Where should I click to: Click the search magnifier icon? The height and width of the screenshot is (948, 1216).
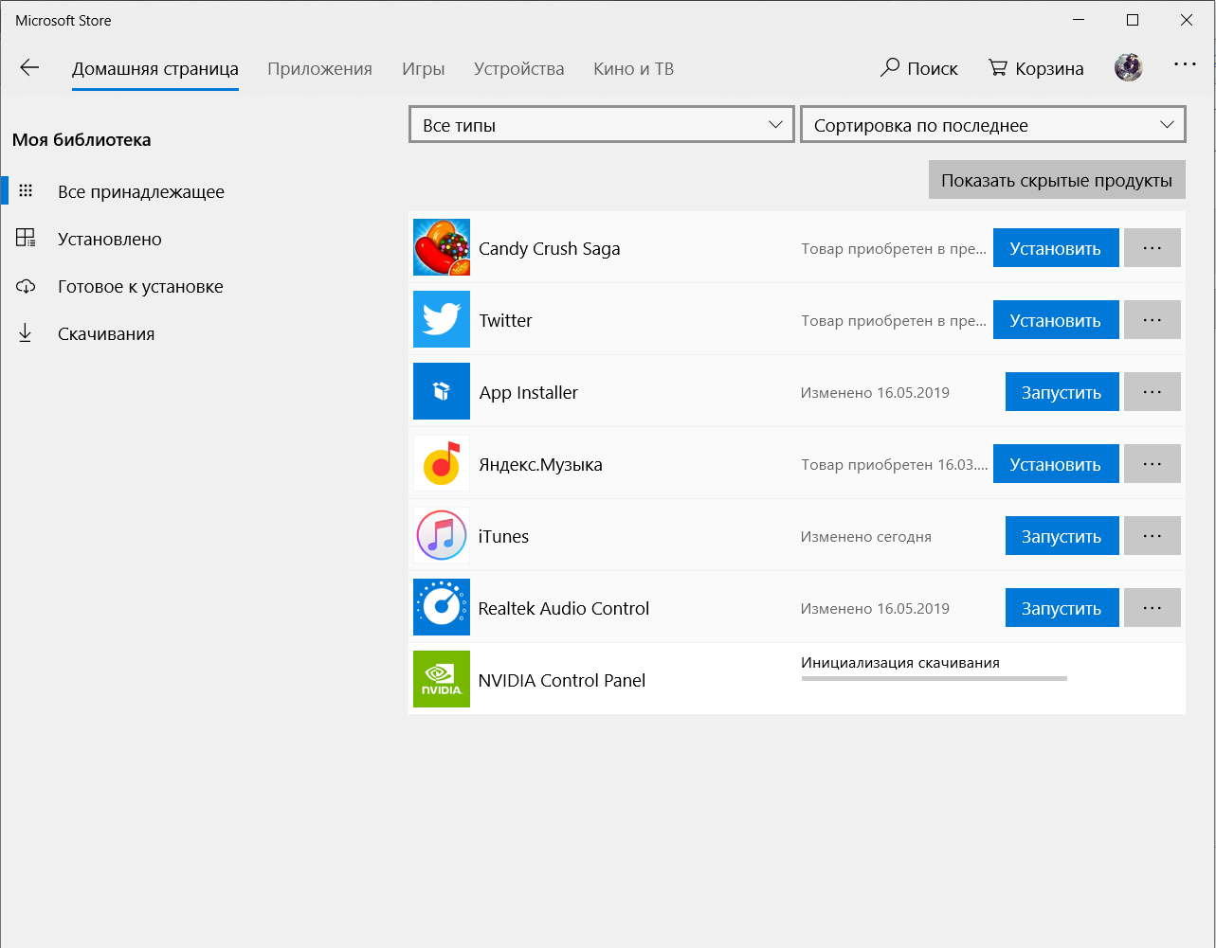pyautogui.click(x=890, y=68)
